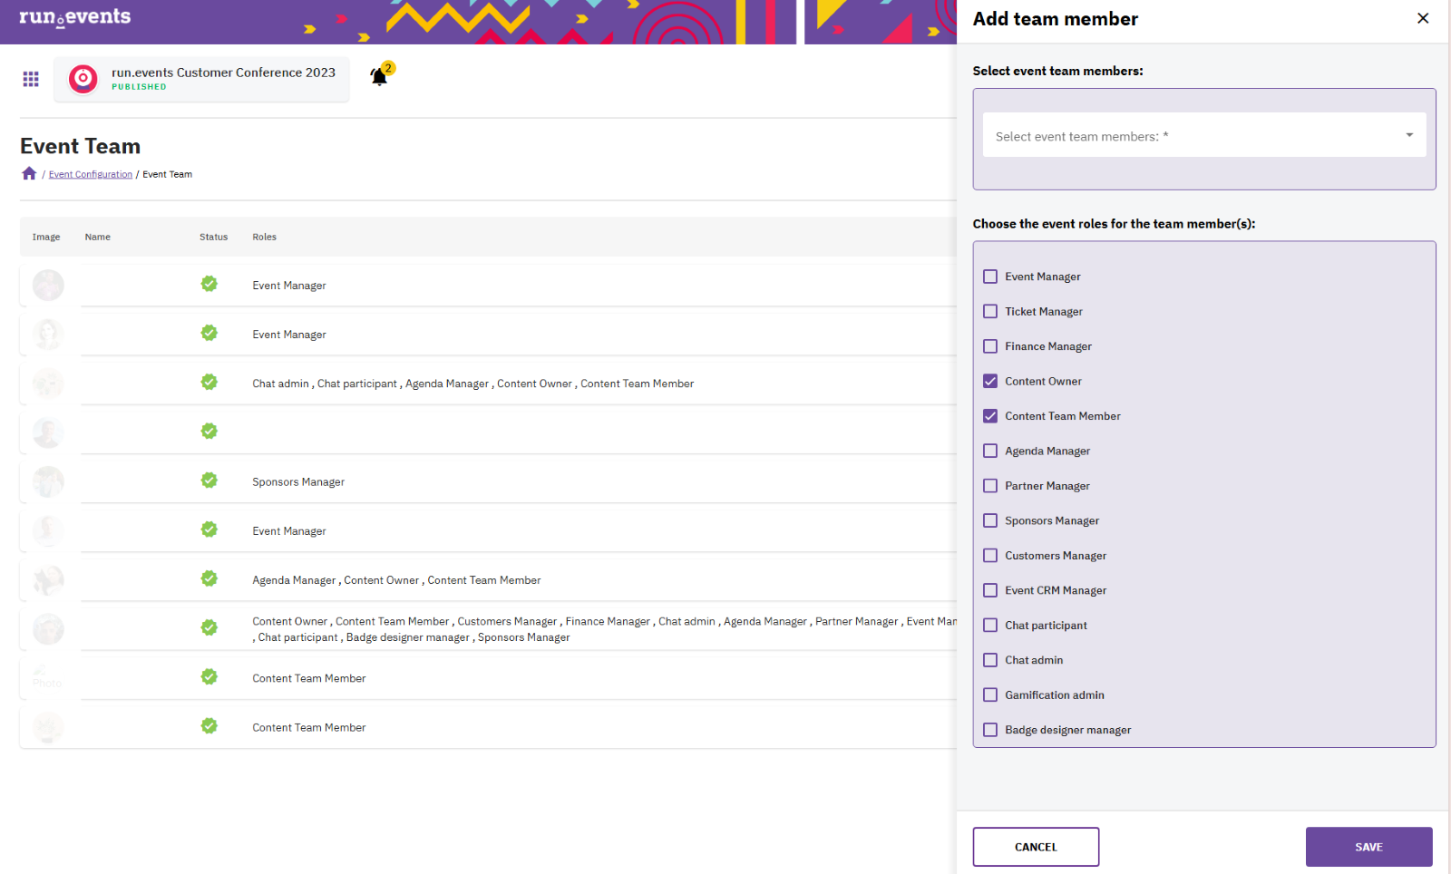Click 'Chat admin , Chat participant' roles cell
The image size is (1451, 874).
(472, 384)
